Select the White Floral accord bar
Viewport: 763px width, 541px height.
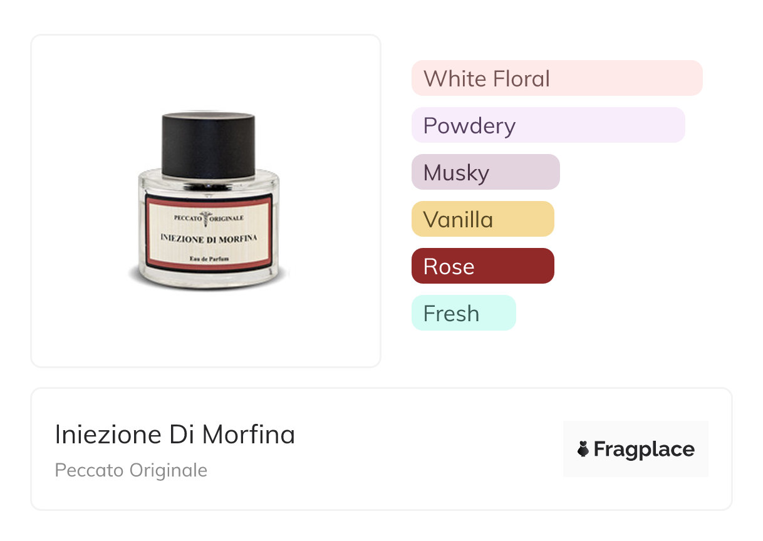point(557,78)
